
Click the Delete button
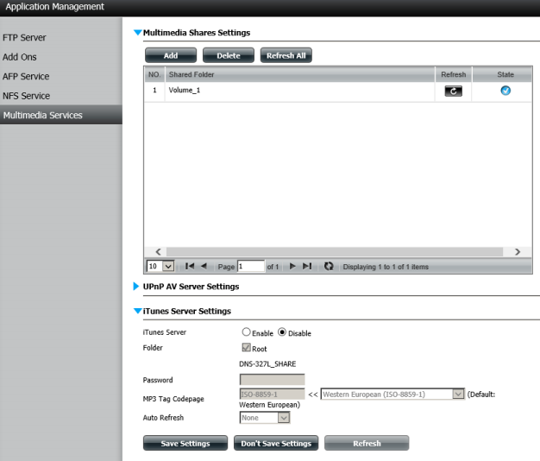229,55
